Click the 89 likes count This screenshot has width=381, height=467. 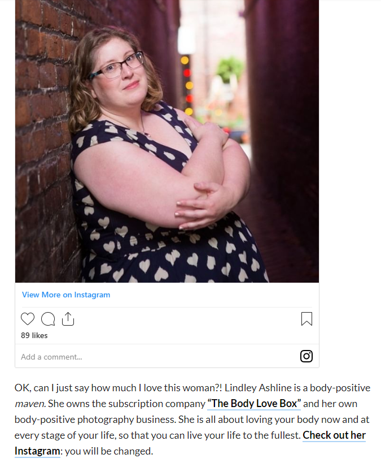34,335
